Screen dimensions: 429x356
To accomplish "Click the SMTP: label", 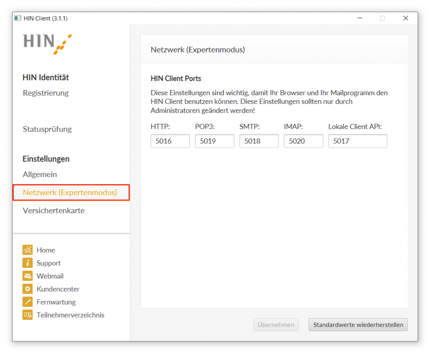I will [250, 127].
